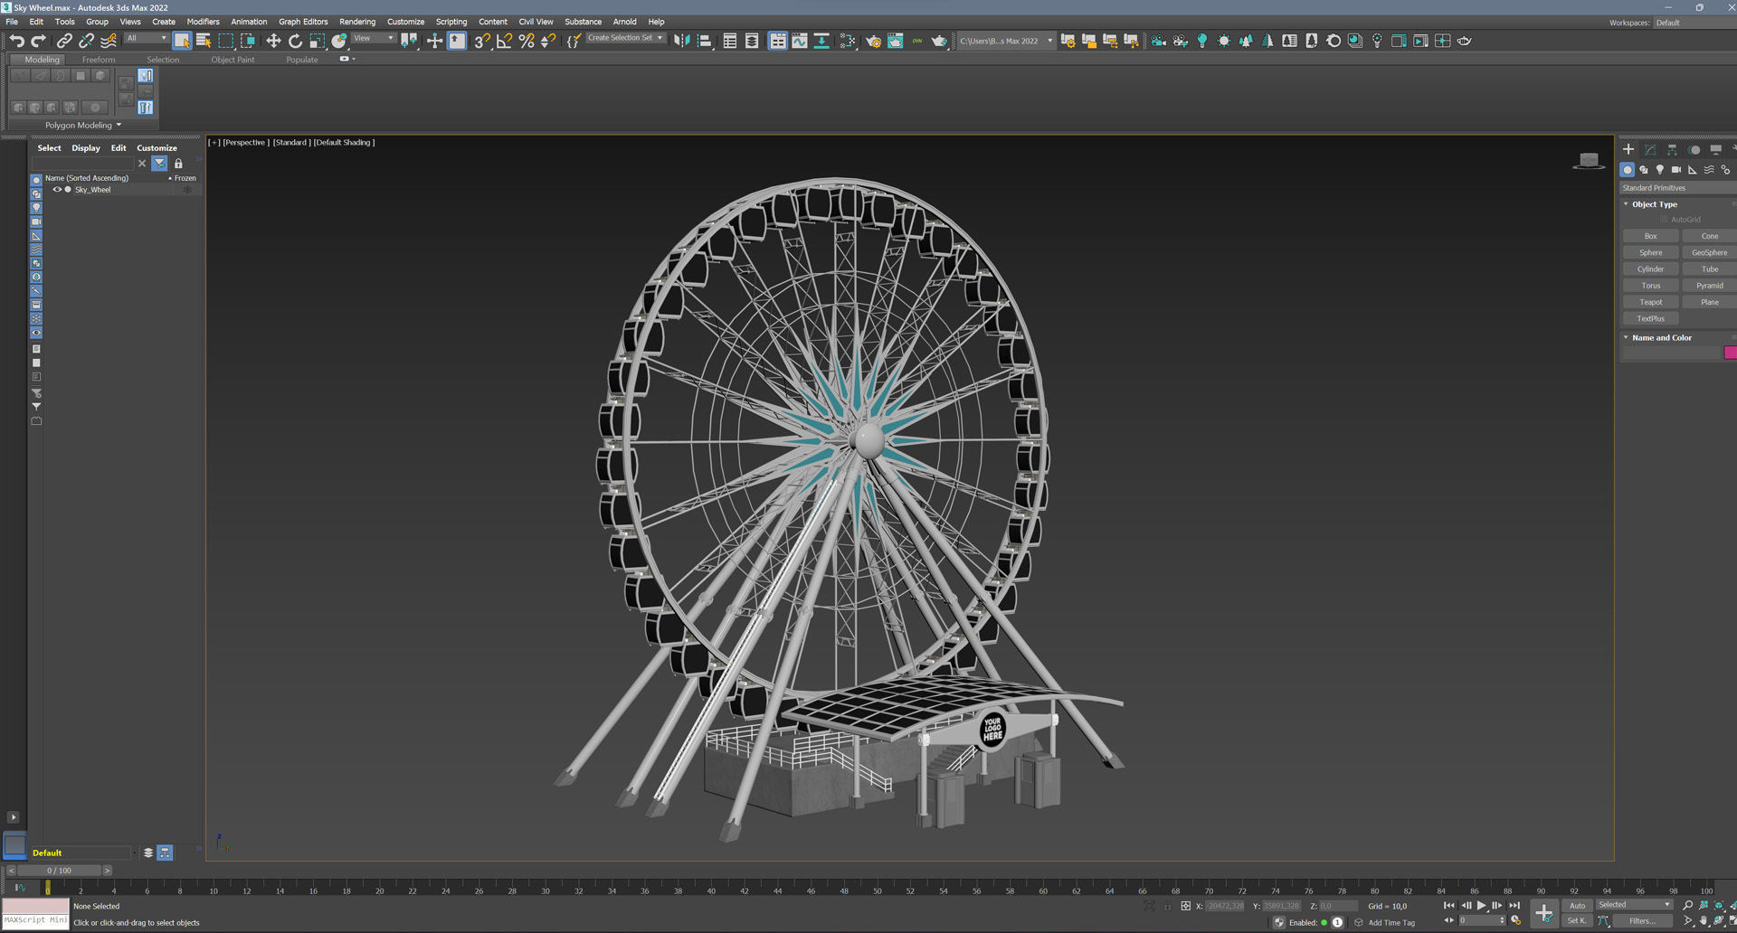
Task: Toggle Percent Snap icon
Action: tap(526, 41)
